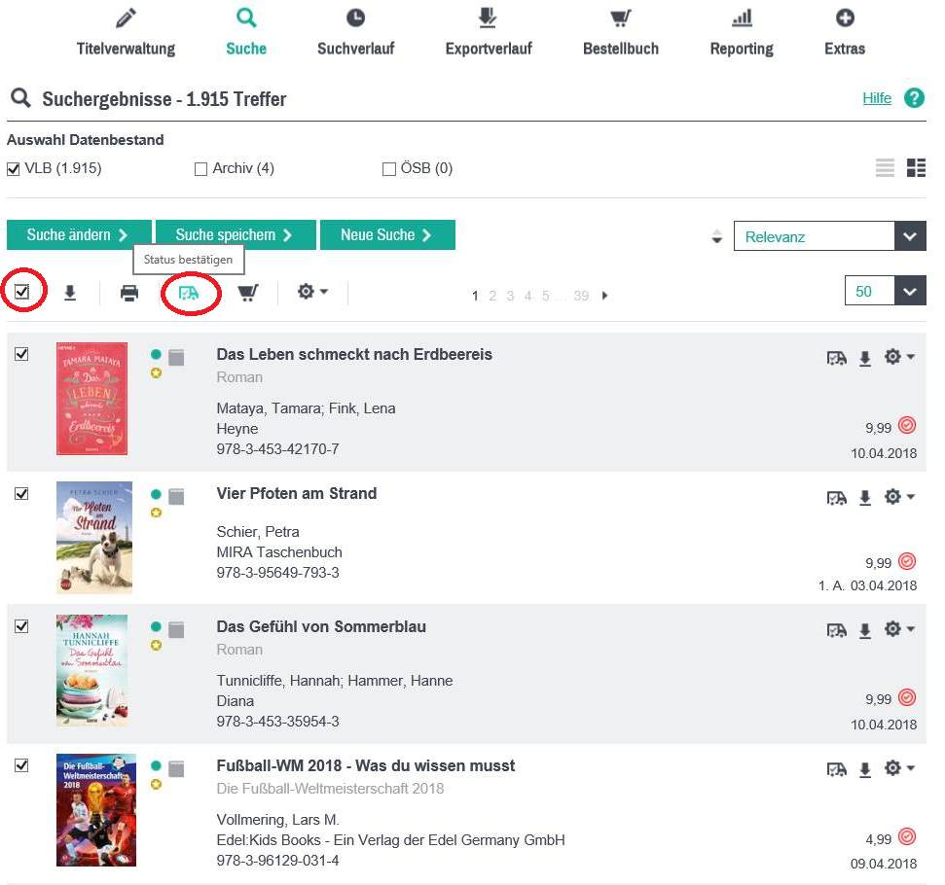This screenshot has width=945, height=885.
Task: Expand the toolbar gear settings menu
Action: (312, 292)
